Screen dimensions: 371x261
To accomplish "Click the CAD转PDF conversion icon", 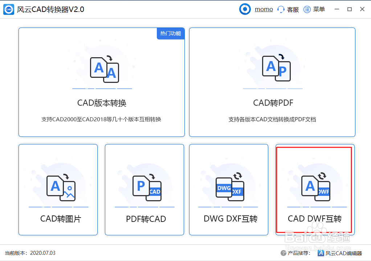I will tap(276, 67).
